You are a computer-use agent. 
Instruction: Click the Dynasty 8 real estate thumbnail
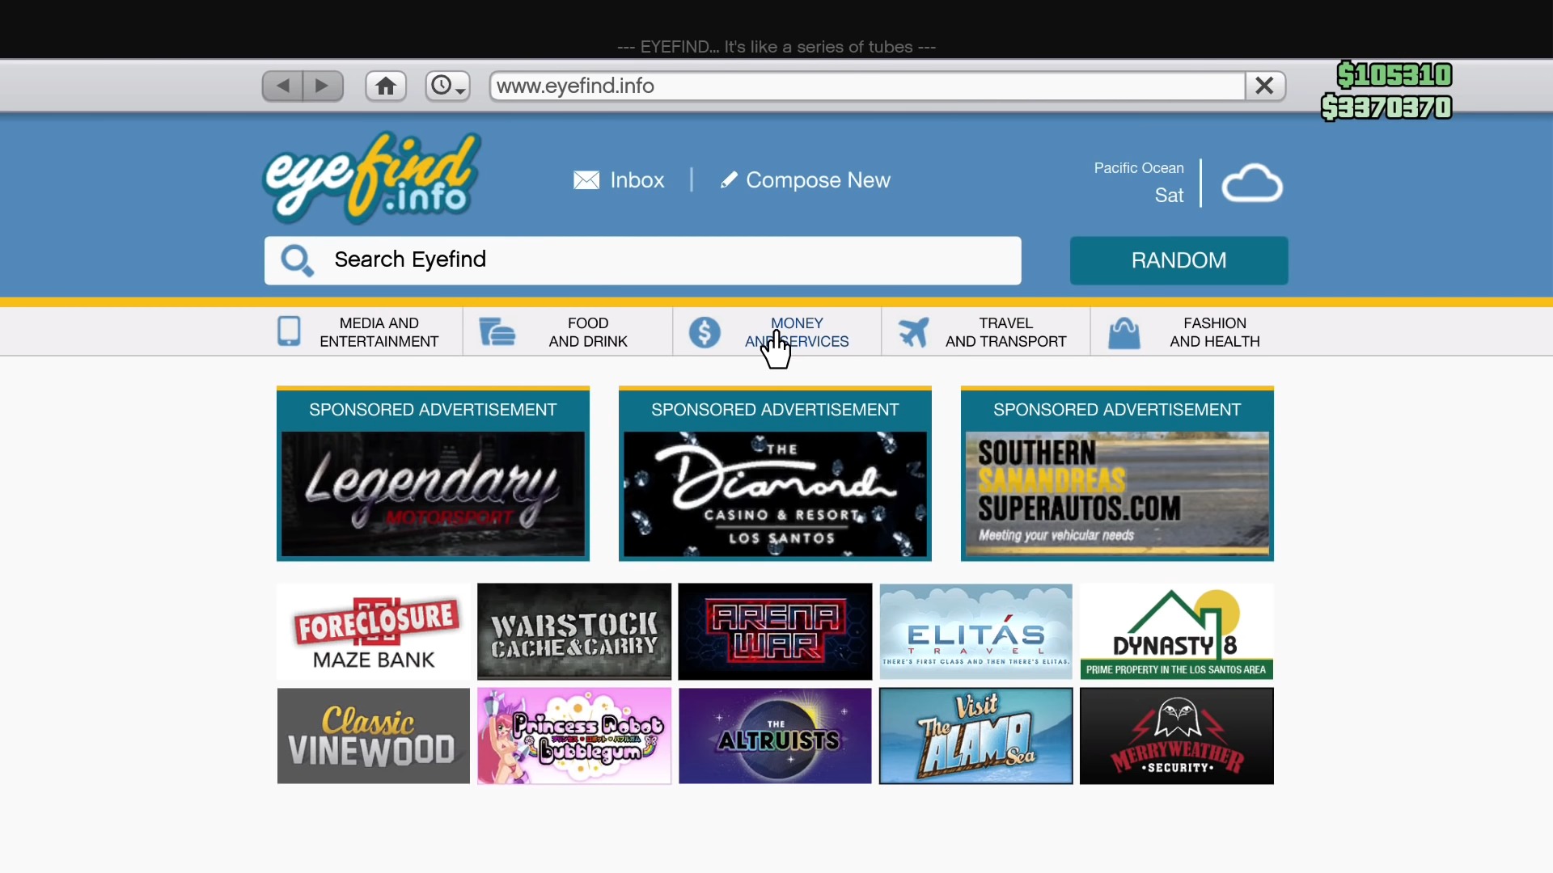1175,630
